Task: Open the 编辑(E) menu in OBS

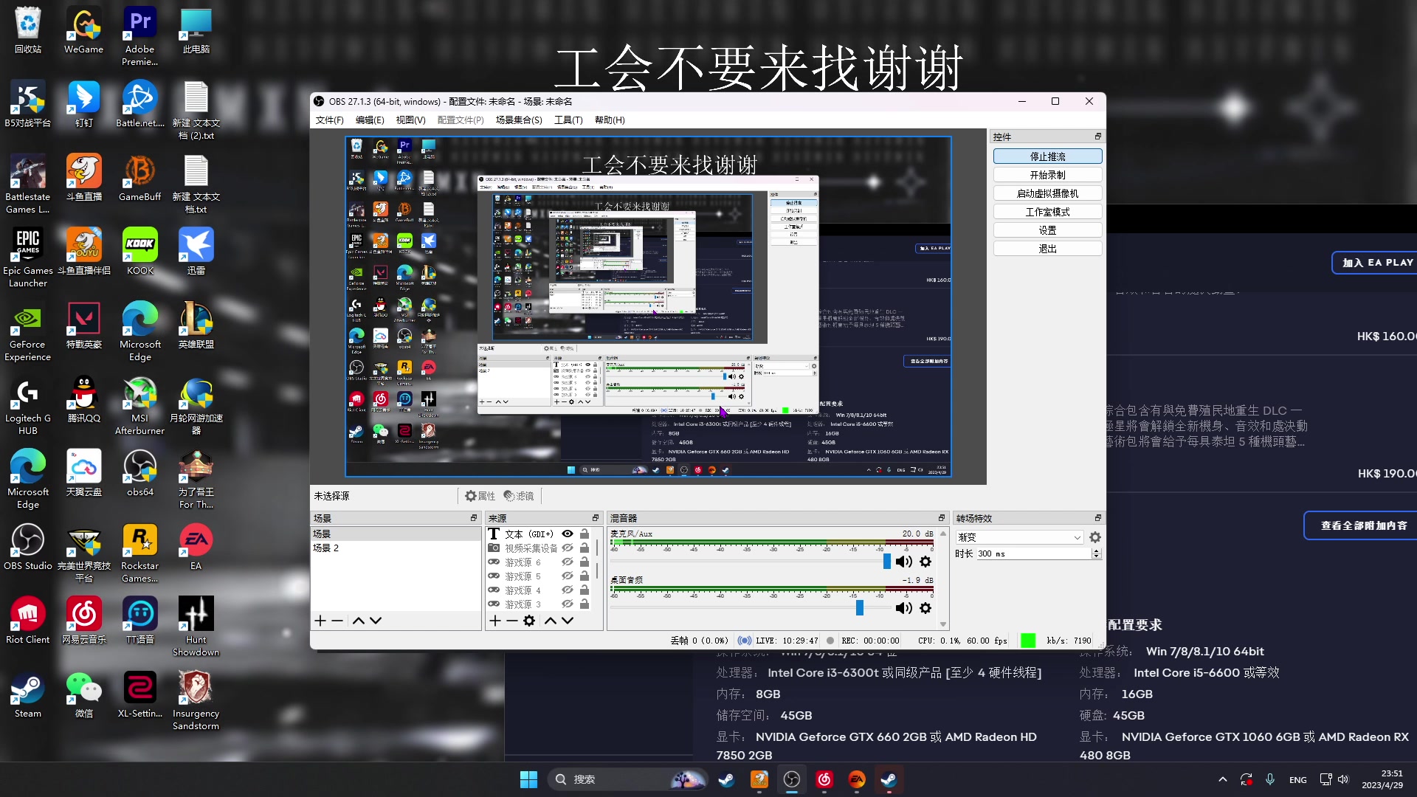Action: tap(370, 120)
